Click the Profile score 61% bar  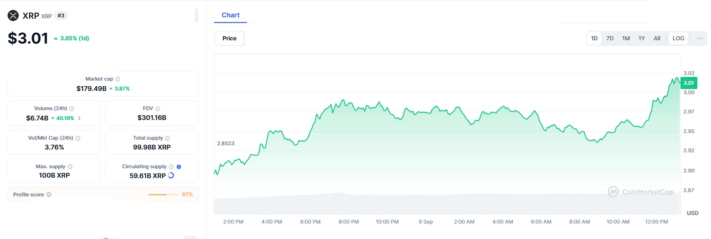click(163, 194)
